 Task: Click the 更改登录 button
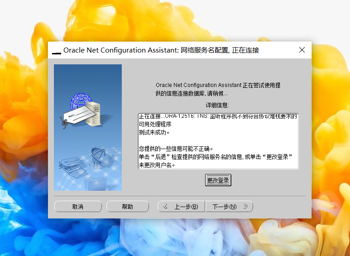click(x=218, y=180)
